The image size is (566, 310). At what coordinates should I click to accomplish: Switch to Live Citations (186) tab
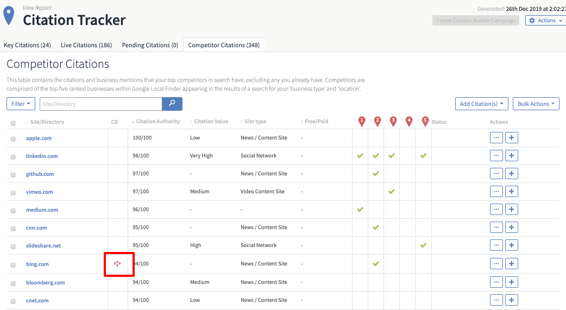click(x=86, y=45)
